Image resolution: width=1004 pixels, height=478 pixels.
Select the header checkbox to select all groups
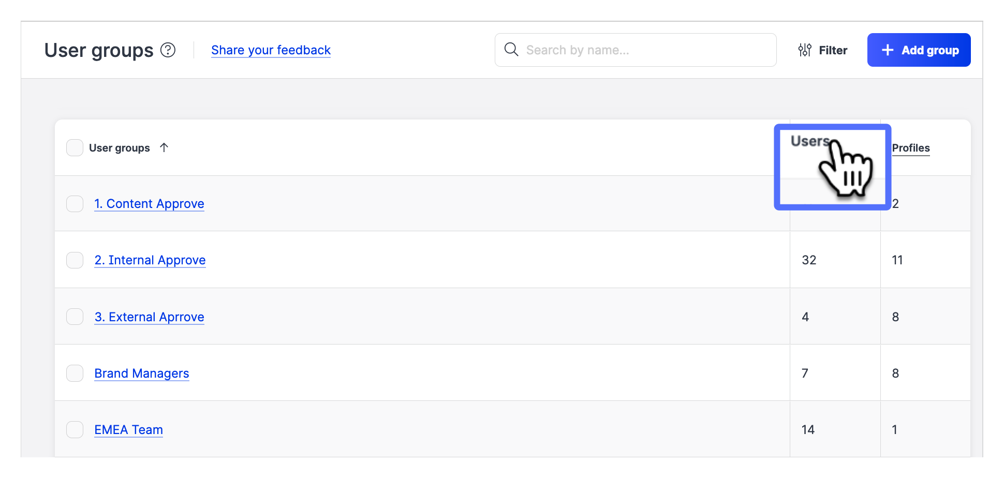click(75, 147)
